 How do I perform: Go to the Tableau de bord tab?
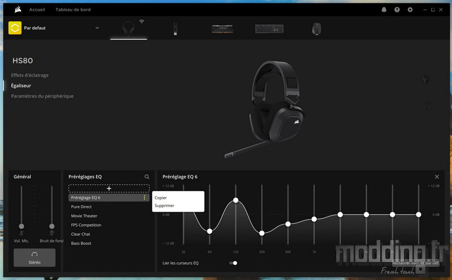pyautogui.click(x=73, y=10)
